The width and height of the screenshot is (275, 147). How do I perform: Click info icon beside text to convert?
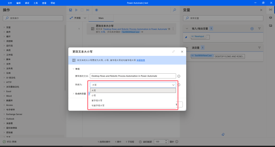(x=179, y=76)
